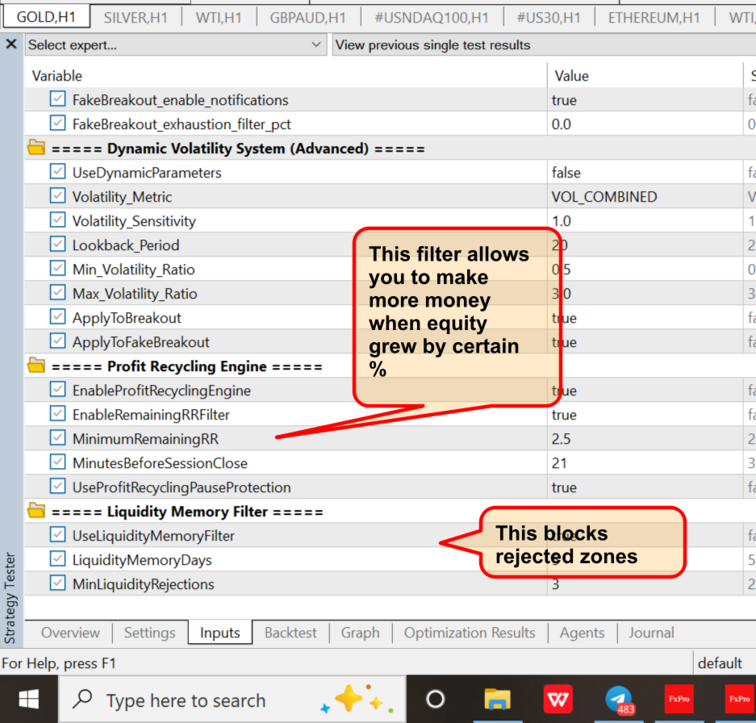Open the #USNDAQ100,H1 chart tab

432,18
